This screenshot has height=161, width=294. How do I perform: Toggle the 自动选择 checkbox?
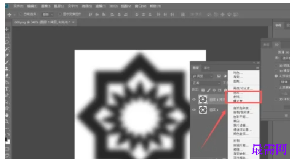[21, 14]
